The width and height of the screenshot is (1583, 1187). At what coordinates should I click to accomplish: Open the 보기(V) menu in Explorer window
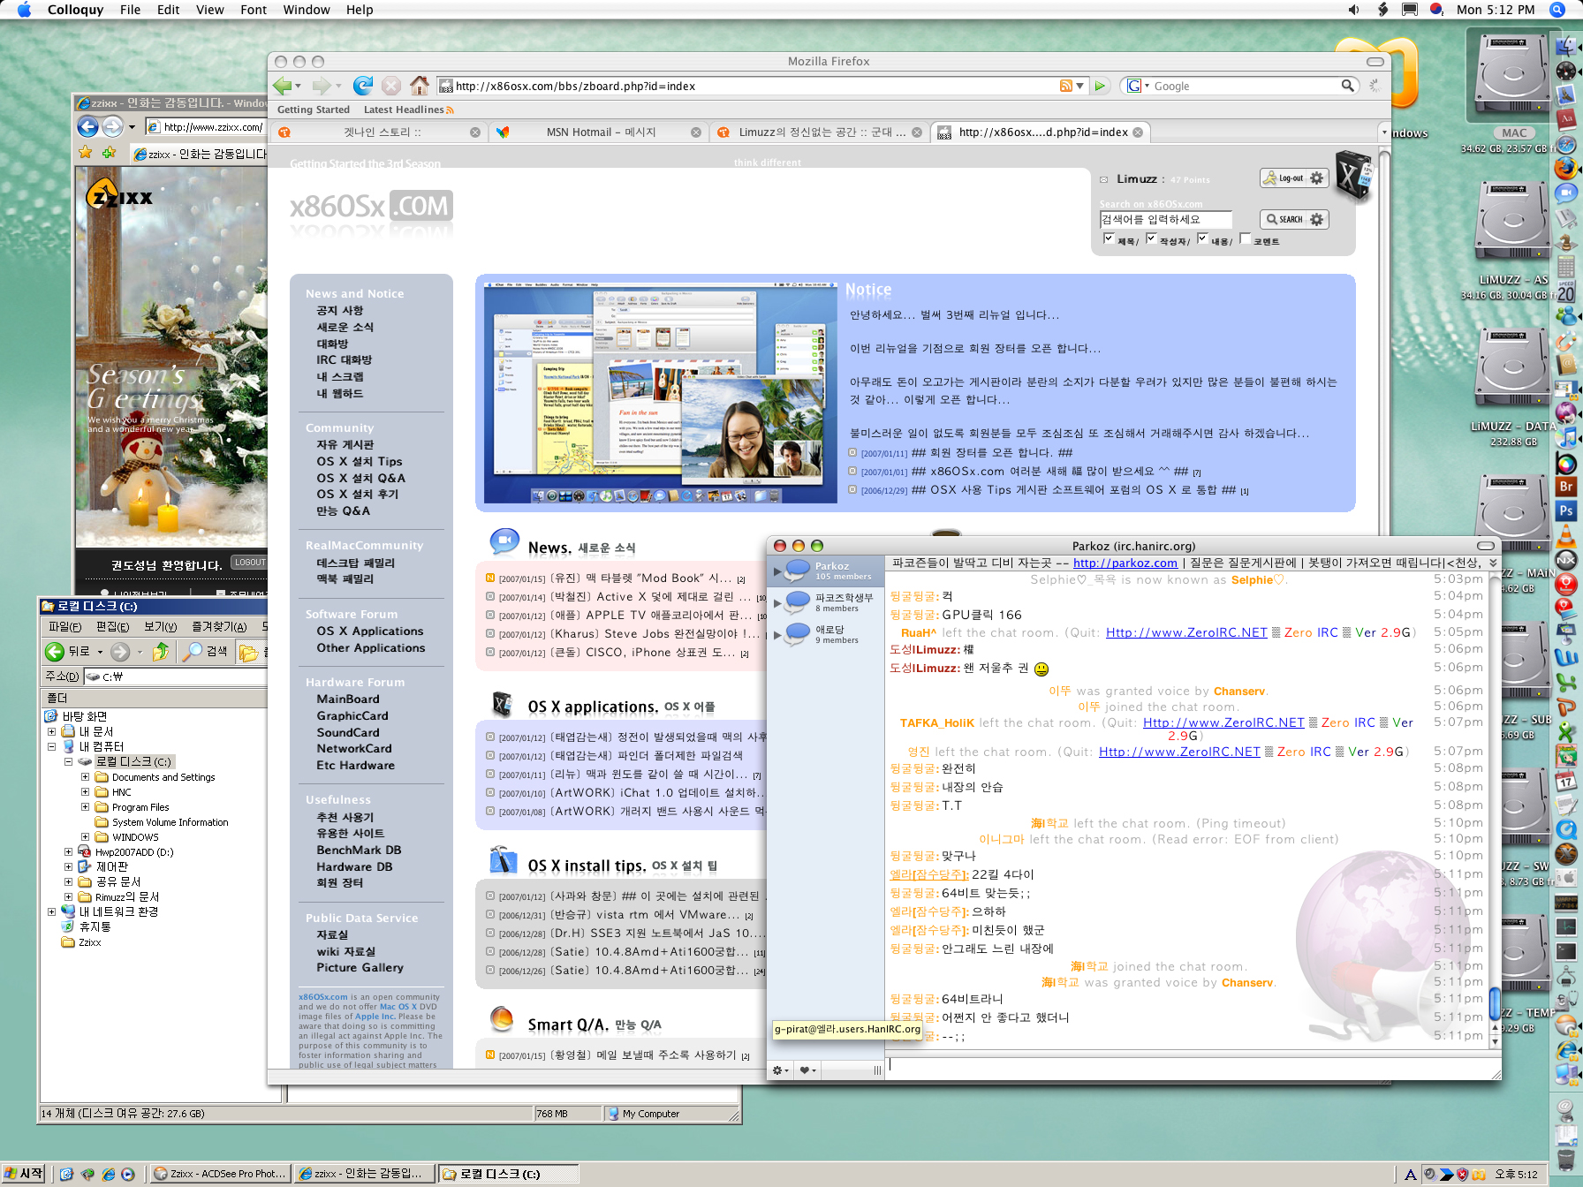tap(160, 626)
